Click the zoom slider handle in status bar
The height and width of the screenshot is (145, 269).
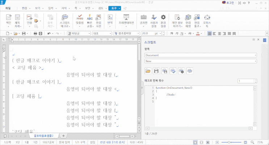click(x=229, y=142)
